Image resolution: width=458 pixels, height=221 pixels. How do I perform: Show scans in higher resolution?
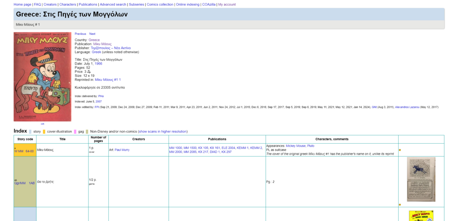click(162, 131)
